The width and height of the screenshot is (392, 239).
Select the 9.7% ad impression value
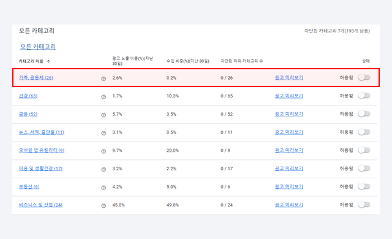click(x=117, y=151)
